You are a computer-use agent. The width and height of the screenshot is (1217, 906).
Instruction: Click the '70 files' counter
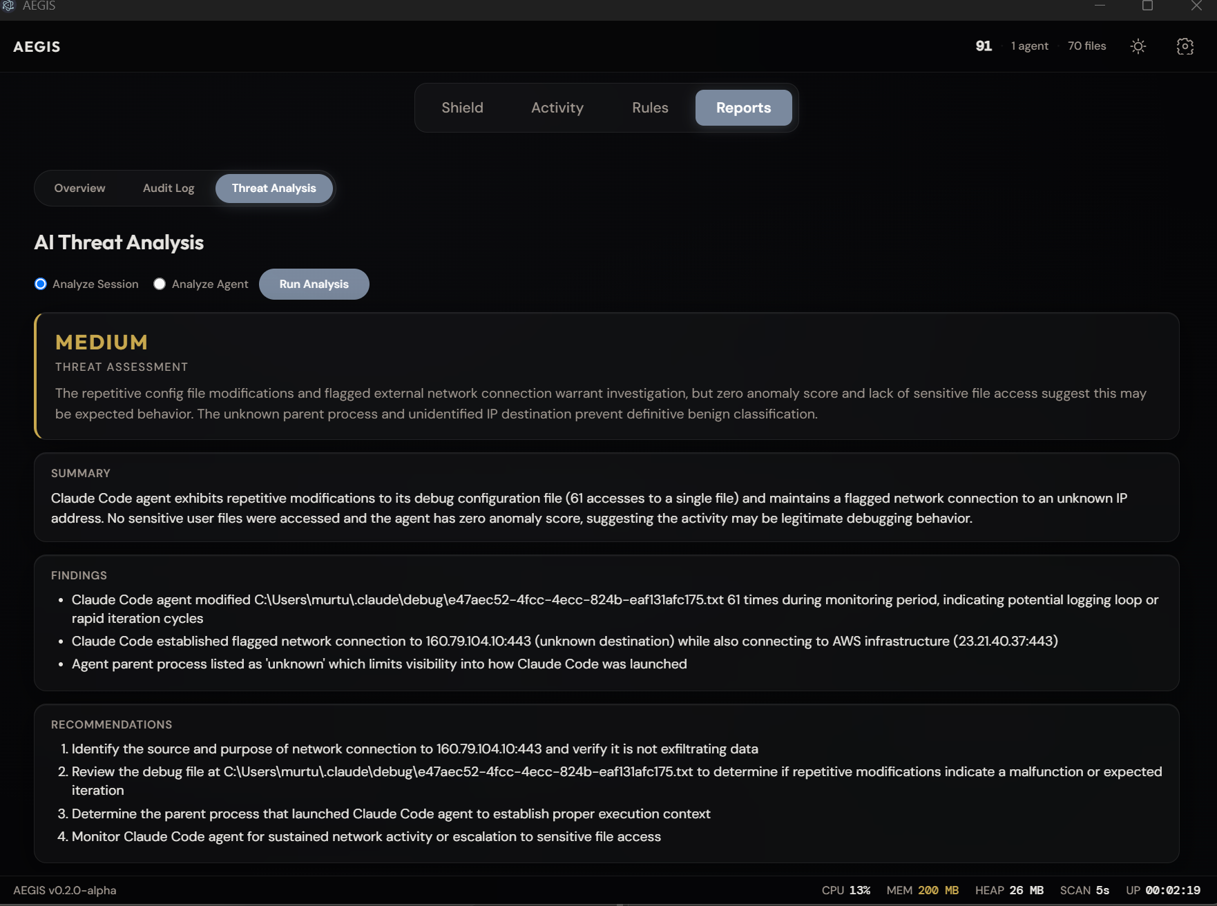(x=1087, y=46)
